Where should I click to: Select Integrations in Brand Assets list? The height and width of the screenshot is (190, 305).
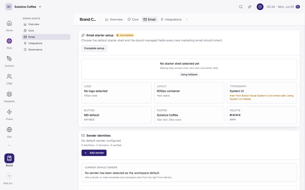pos(46,43)
